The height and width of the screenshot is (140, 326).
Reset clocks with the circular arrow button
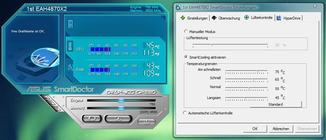click(x=92, y=119)
